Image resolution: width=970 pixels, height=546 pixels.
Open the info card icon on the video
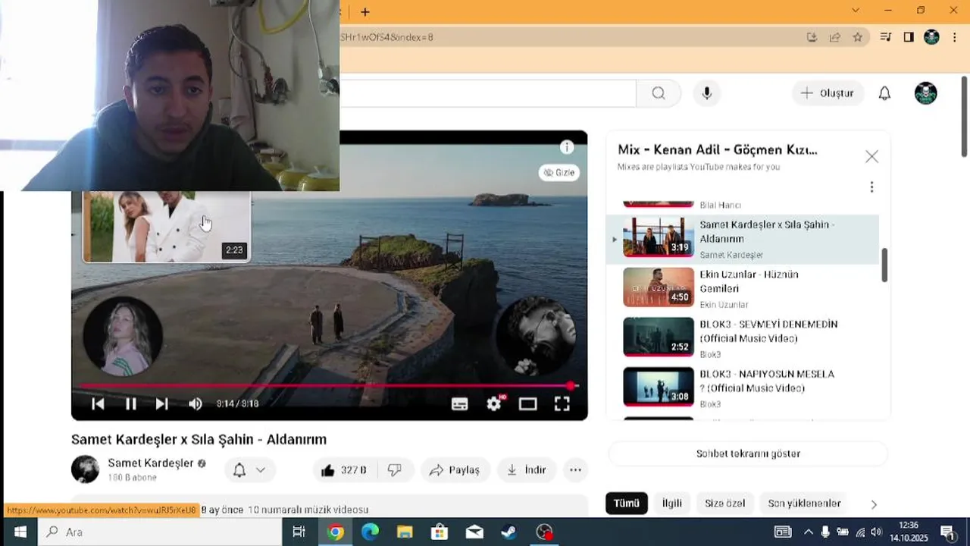(x=567, y=147)
